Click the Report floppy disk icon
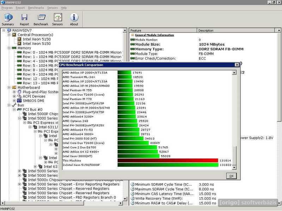This screenshot has width=282, height=211. (x=24, y=17)
